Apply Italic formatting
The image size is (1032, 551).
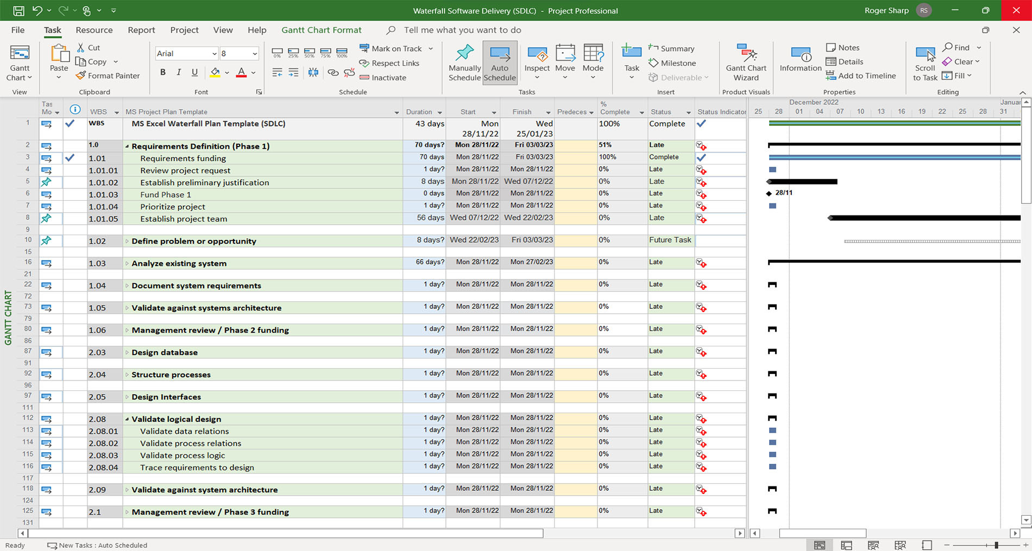click(x=179, y=72)
